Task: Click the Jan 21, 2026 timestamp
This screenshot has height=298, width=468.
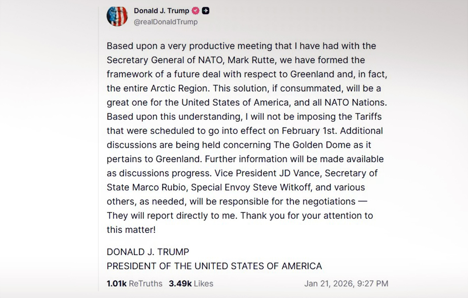Action: 346,284
